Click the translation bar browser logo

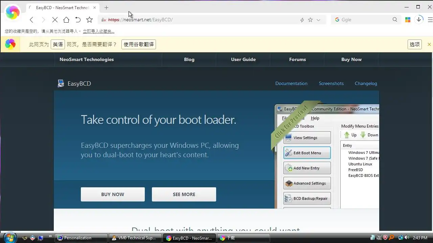(10, 44)
